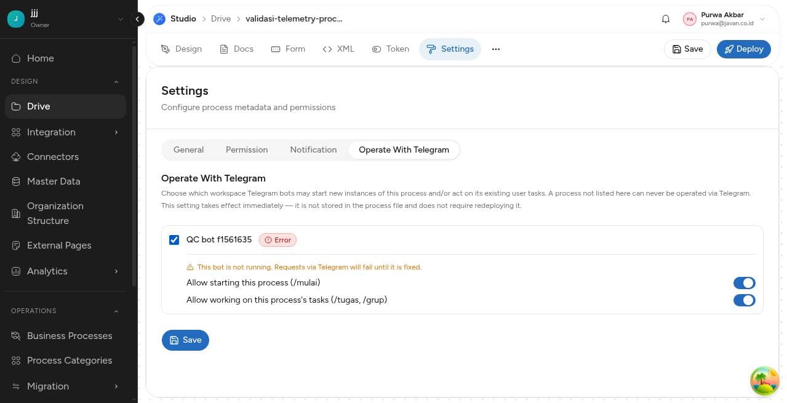Open notifications bell icon

666,19
